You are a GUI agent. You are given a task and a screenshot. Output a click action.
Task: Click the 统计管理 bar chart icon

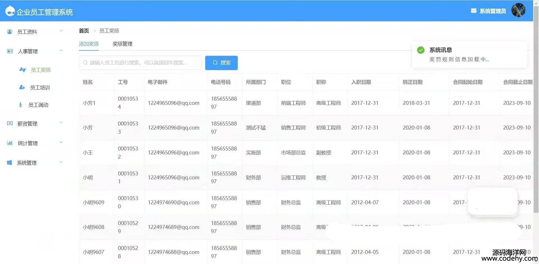click(10, 143)
